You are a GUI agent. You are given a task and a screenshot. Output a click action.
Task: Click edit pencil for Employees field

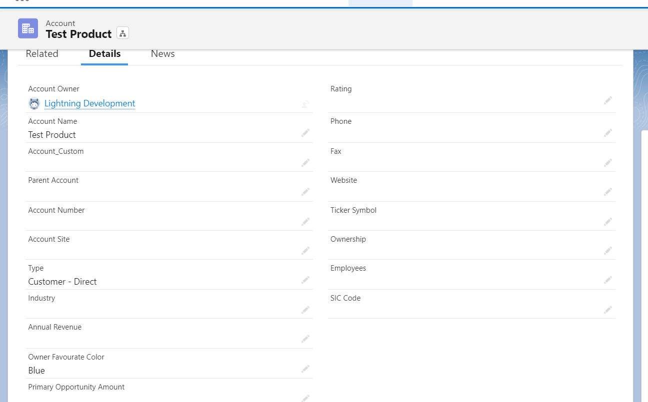click(x=607, y=280)
